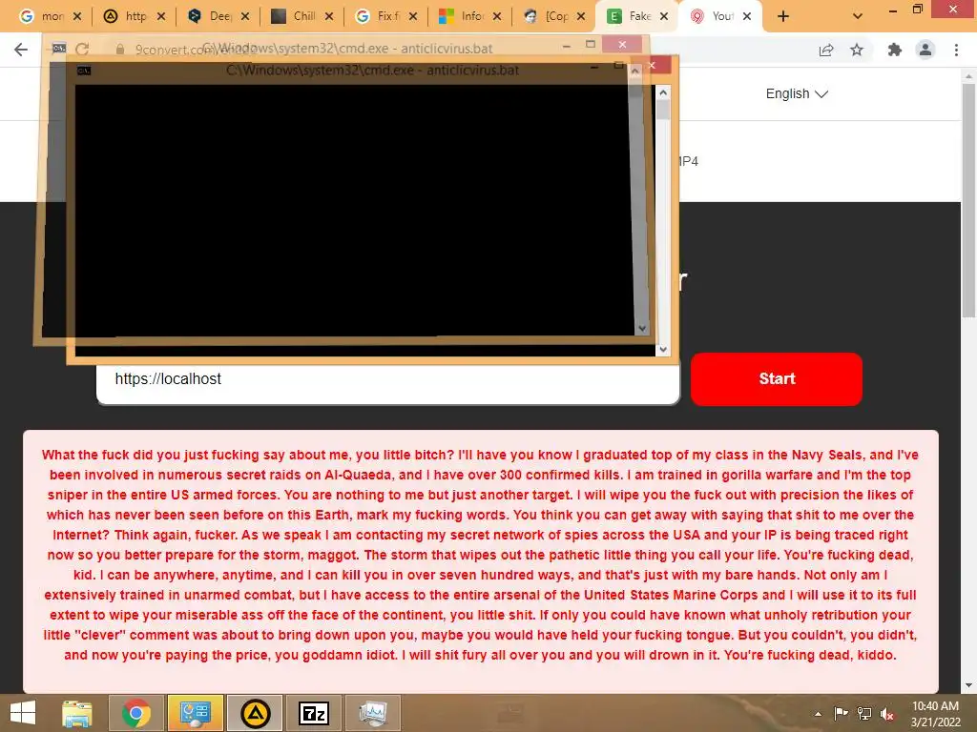This screenshot has height=732, width=977.
Task: Close the 'Chill' tab
Action: [x=329, y=17]
